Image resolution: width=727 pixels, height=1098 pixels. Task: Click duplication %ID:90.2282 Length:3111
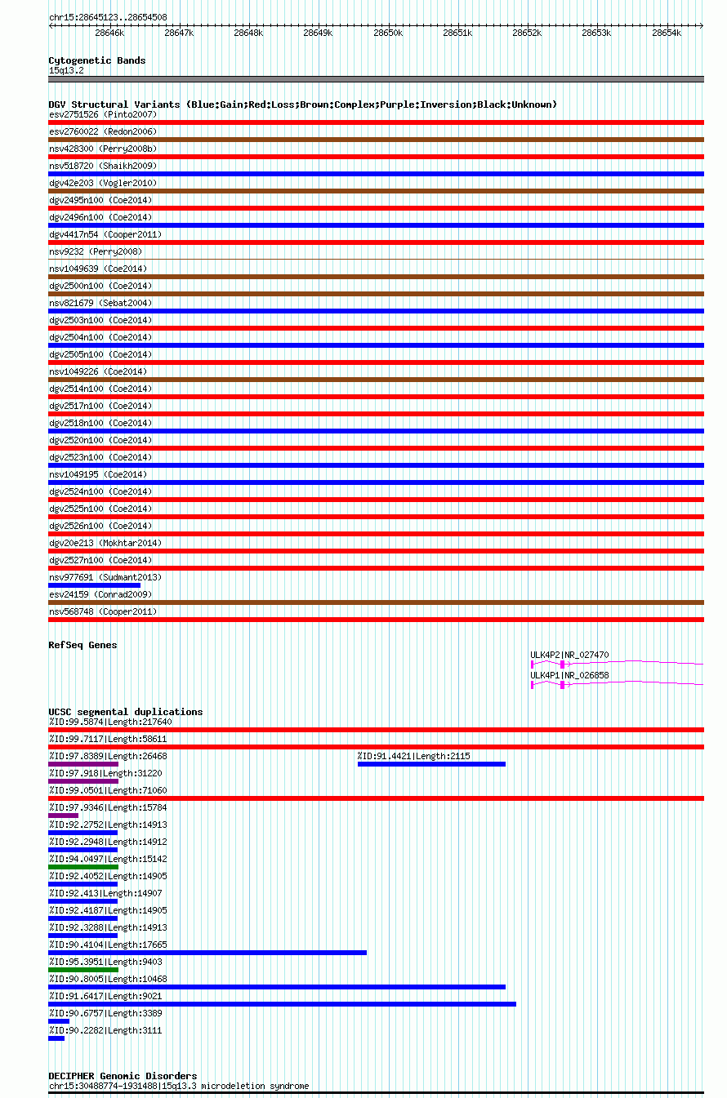pos(105,1030)
